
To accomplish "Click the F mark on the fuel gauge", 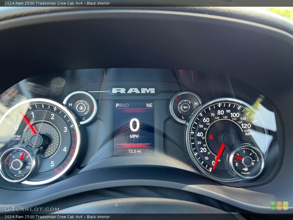I will [x=253, y=164].
